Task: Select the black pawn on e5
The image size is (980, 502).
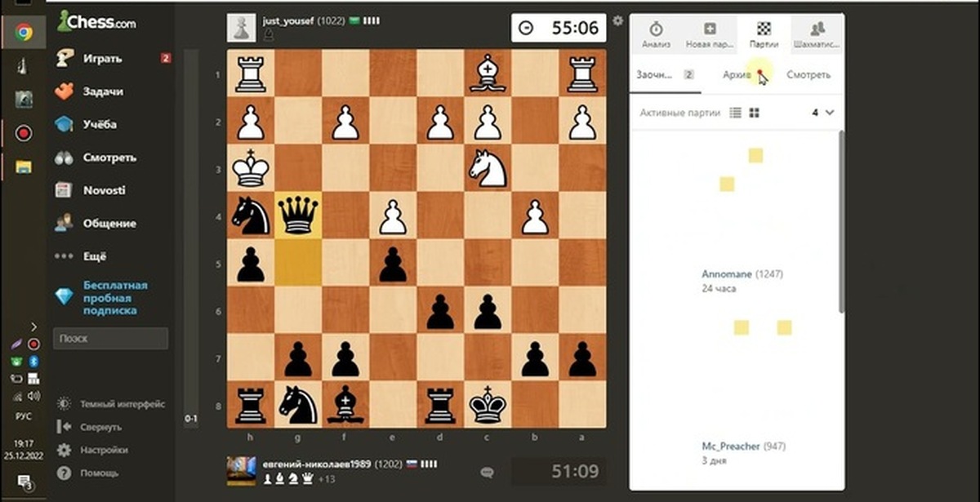Action: 393,263
